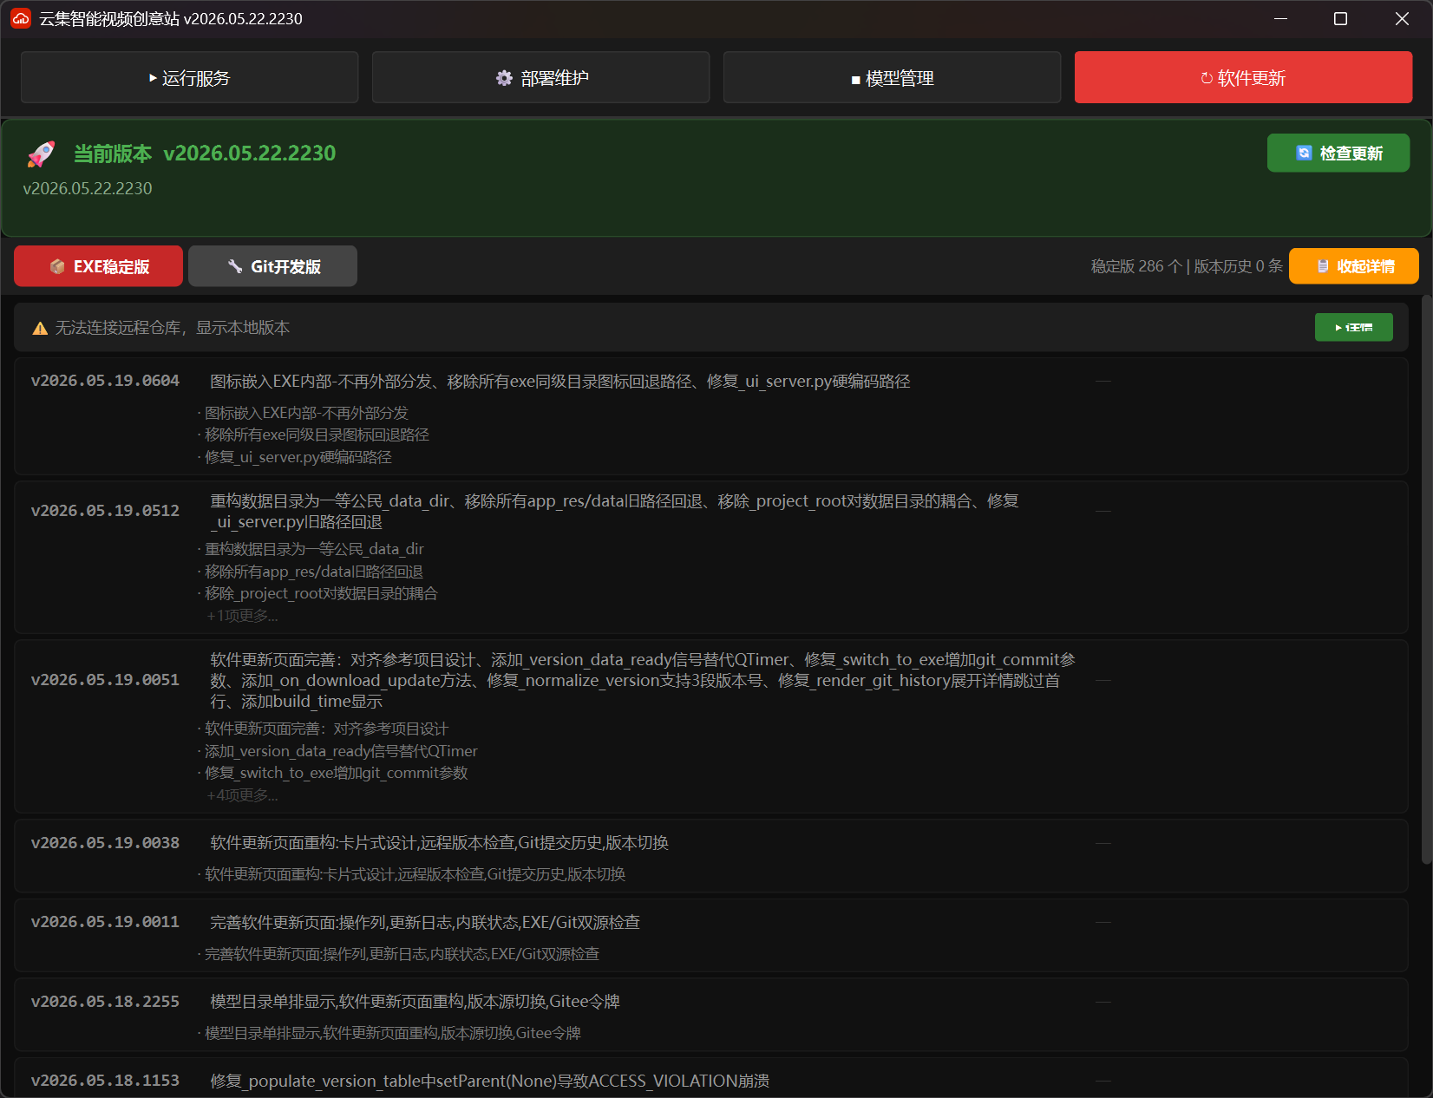Click bullet 移除所有app_res/data旧路径回退
Screen dimensions: 1433x1098
pos(314,572)
